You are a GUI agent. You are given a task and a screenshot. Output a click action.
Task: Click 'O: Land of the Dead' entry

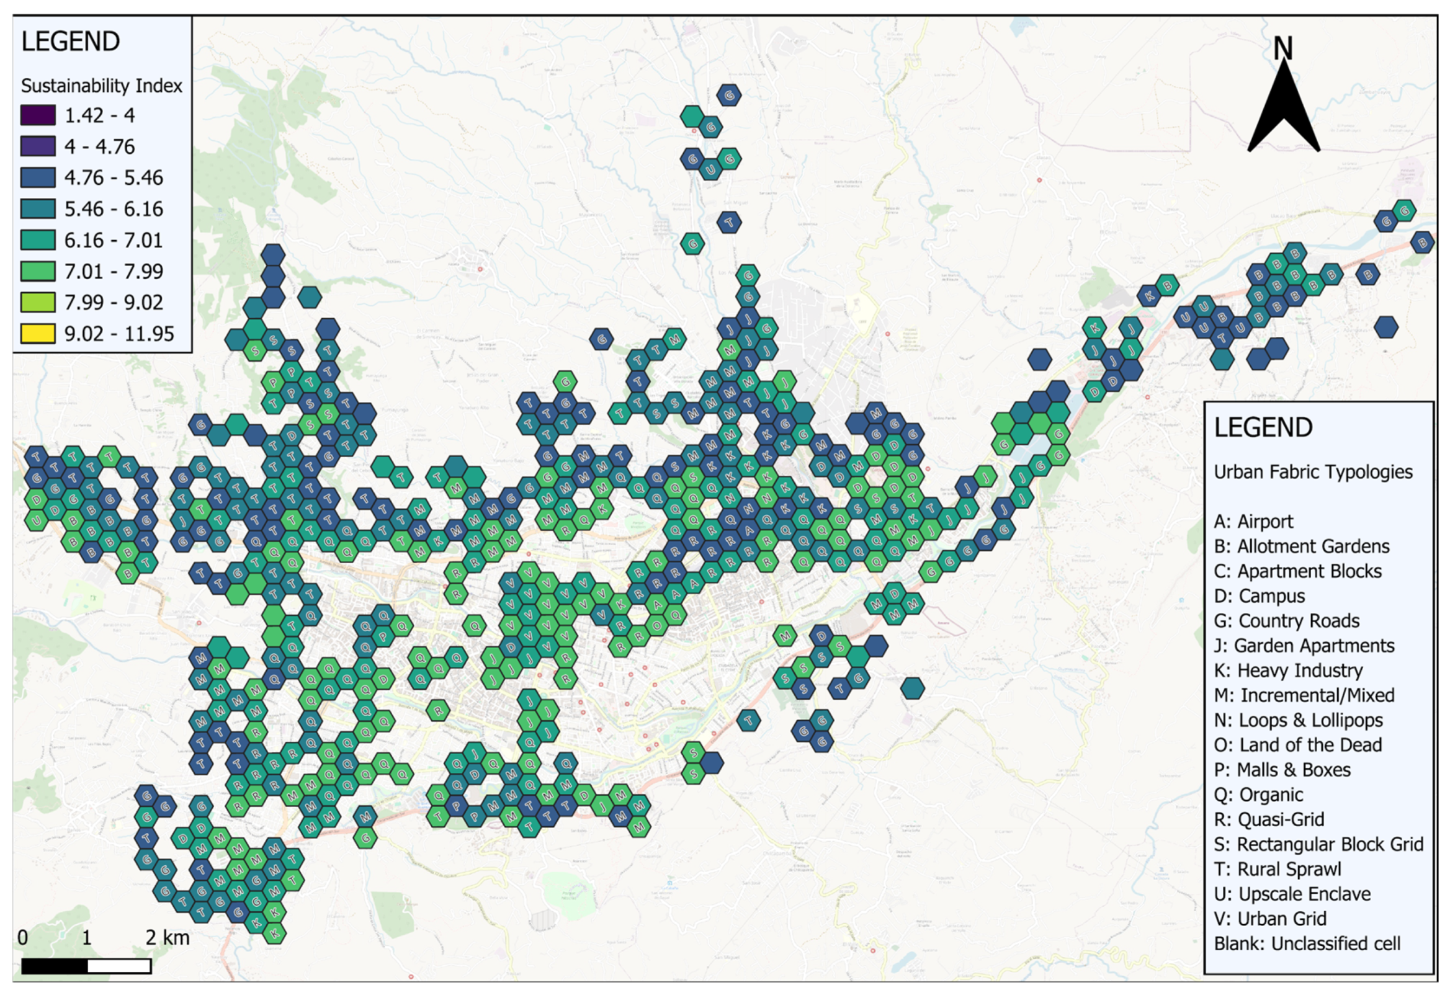click(x=1297, y=745)
